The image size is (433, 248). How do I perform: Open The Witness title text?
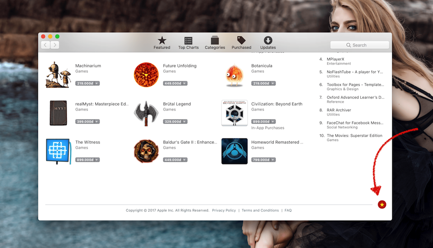(88, 142)
